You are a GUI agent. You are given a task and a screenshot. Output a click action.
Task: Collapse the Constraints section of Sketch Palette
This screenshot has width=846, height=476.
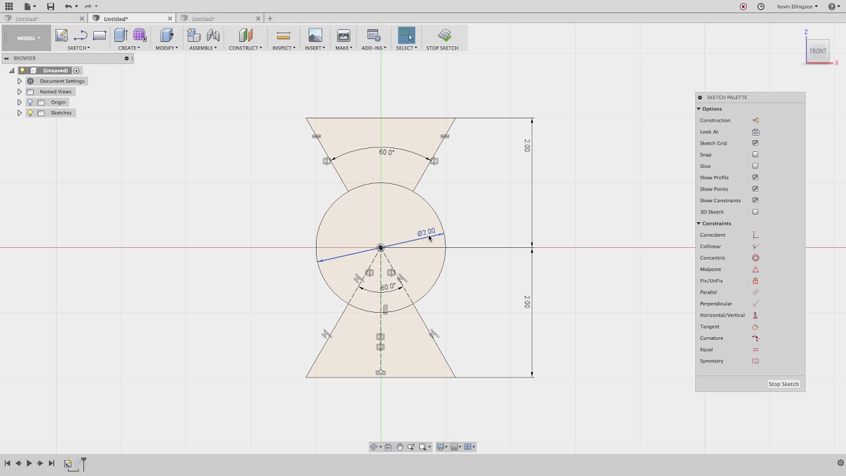[699, 223]
